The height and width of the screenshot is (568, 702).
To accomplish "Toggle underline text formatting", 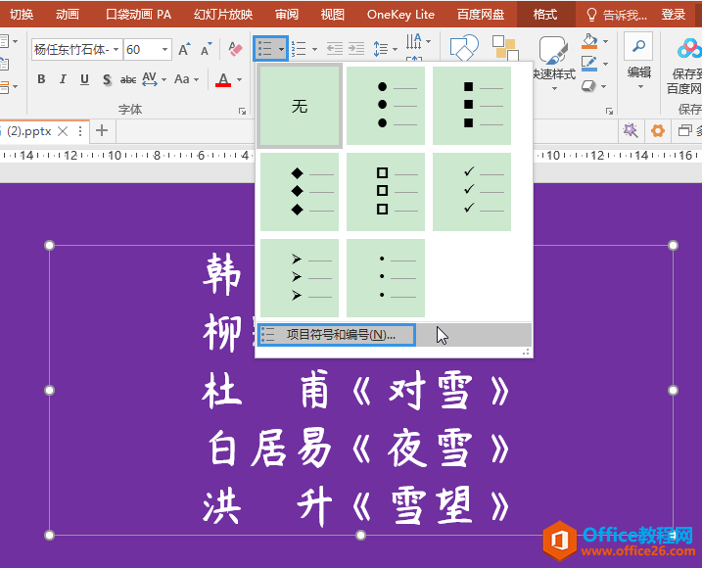I will pyautogui.click(x=84, y=79).
